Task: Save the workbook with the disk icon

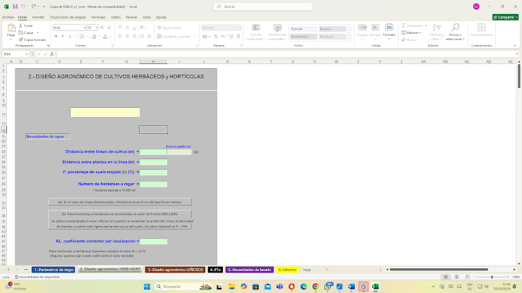Action: 16,6
